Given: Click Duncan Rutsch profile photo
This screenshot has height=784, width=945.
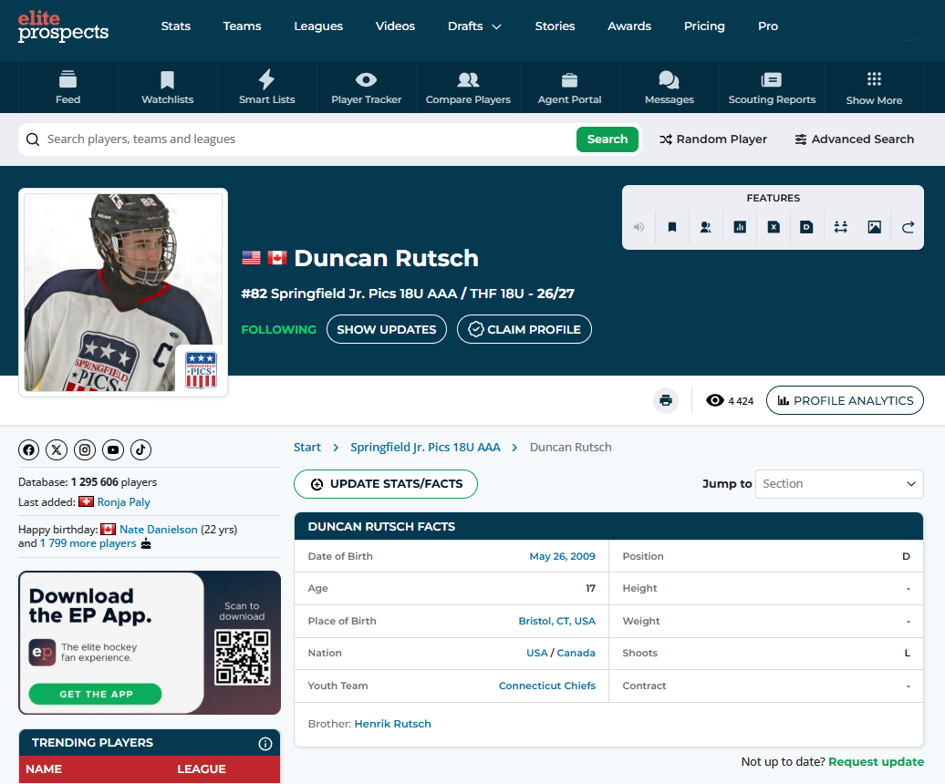Looking at the screenshot, I should pyautogui.click(x=123, y=292).
